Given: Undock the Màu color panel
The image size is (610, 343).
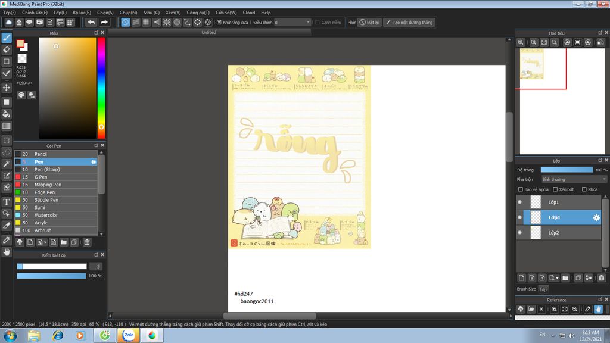Looking at the screenshot, I should click(96, 33).
